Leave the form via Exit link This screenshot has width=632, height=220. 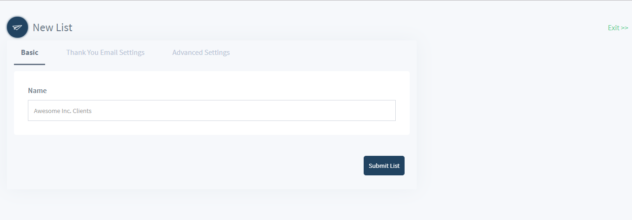(x=618, y=28)
